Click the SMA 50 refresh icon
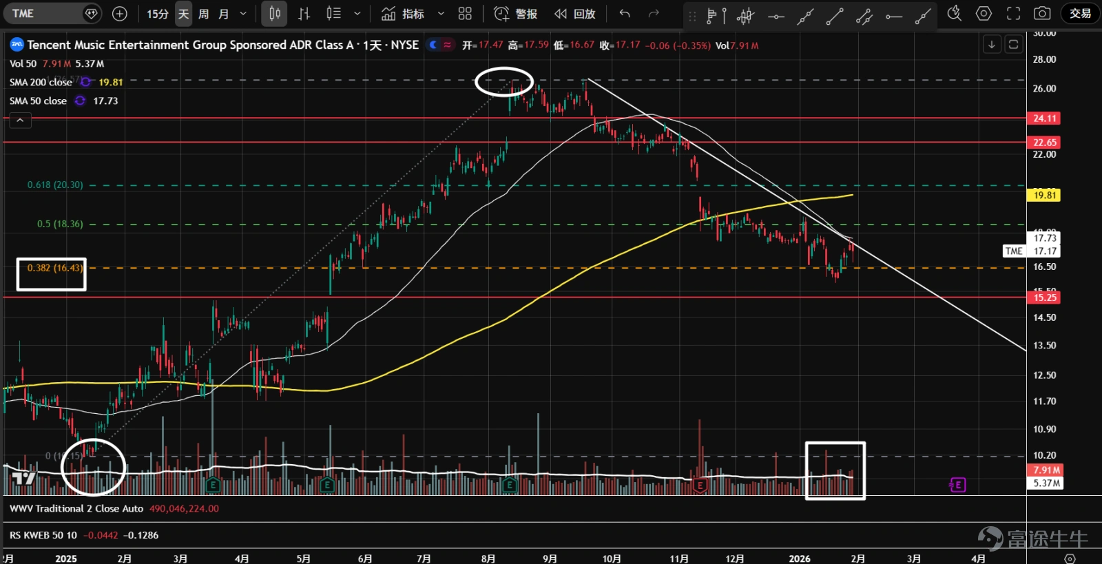Screen dimensions: 1102x564 tap(80, 101)
